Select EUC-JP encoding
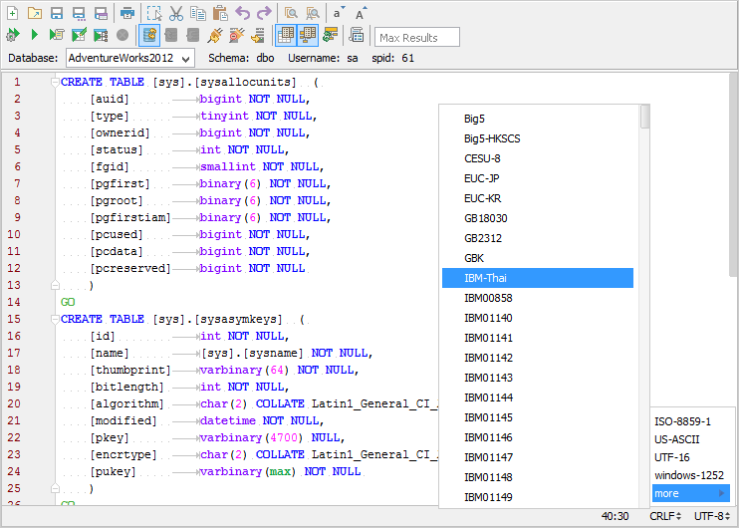This screenshot has height=528, width=739. (x=538, y=178)
